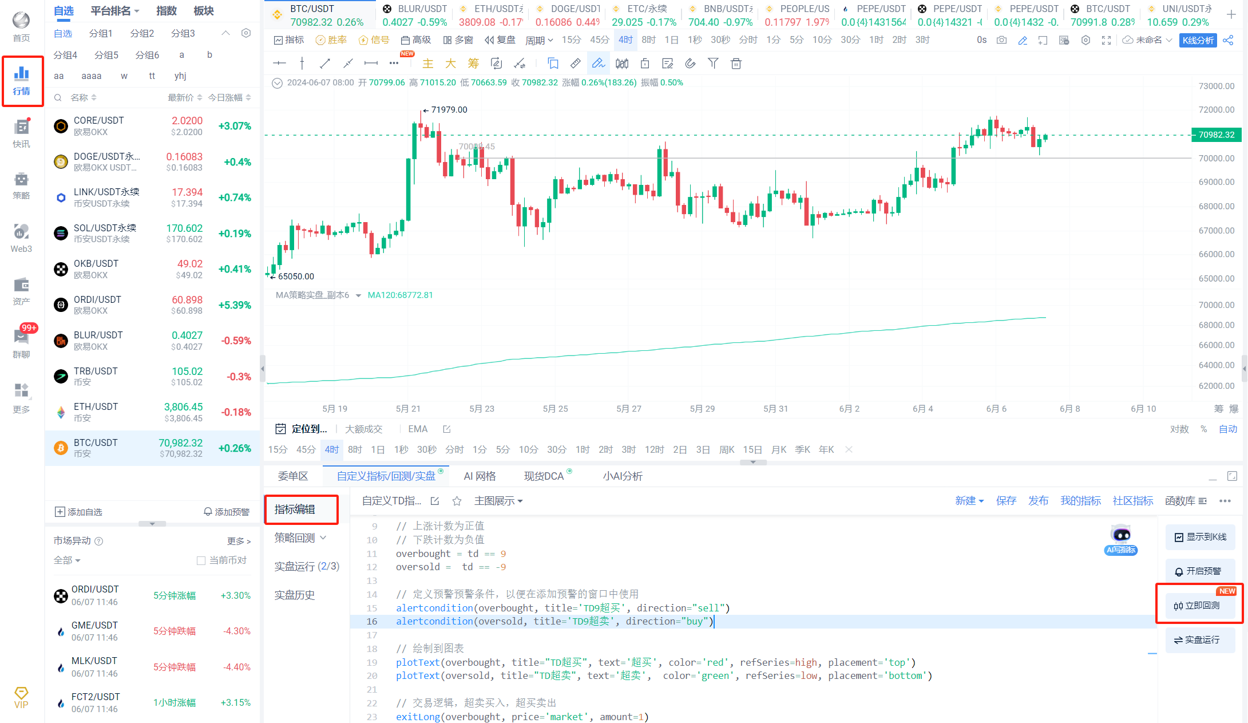Toggle the EMA overlay
1248x723 pixels.
[x=418, y=429]
